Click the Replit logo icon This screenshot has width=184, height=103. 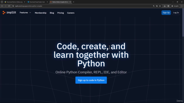[x=4, y=13]
